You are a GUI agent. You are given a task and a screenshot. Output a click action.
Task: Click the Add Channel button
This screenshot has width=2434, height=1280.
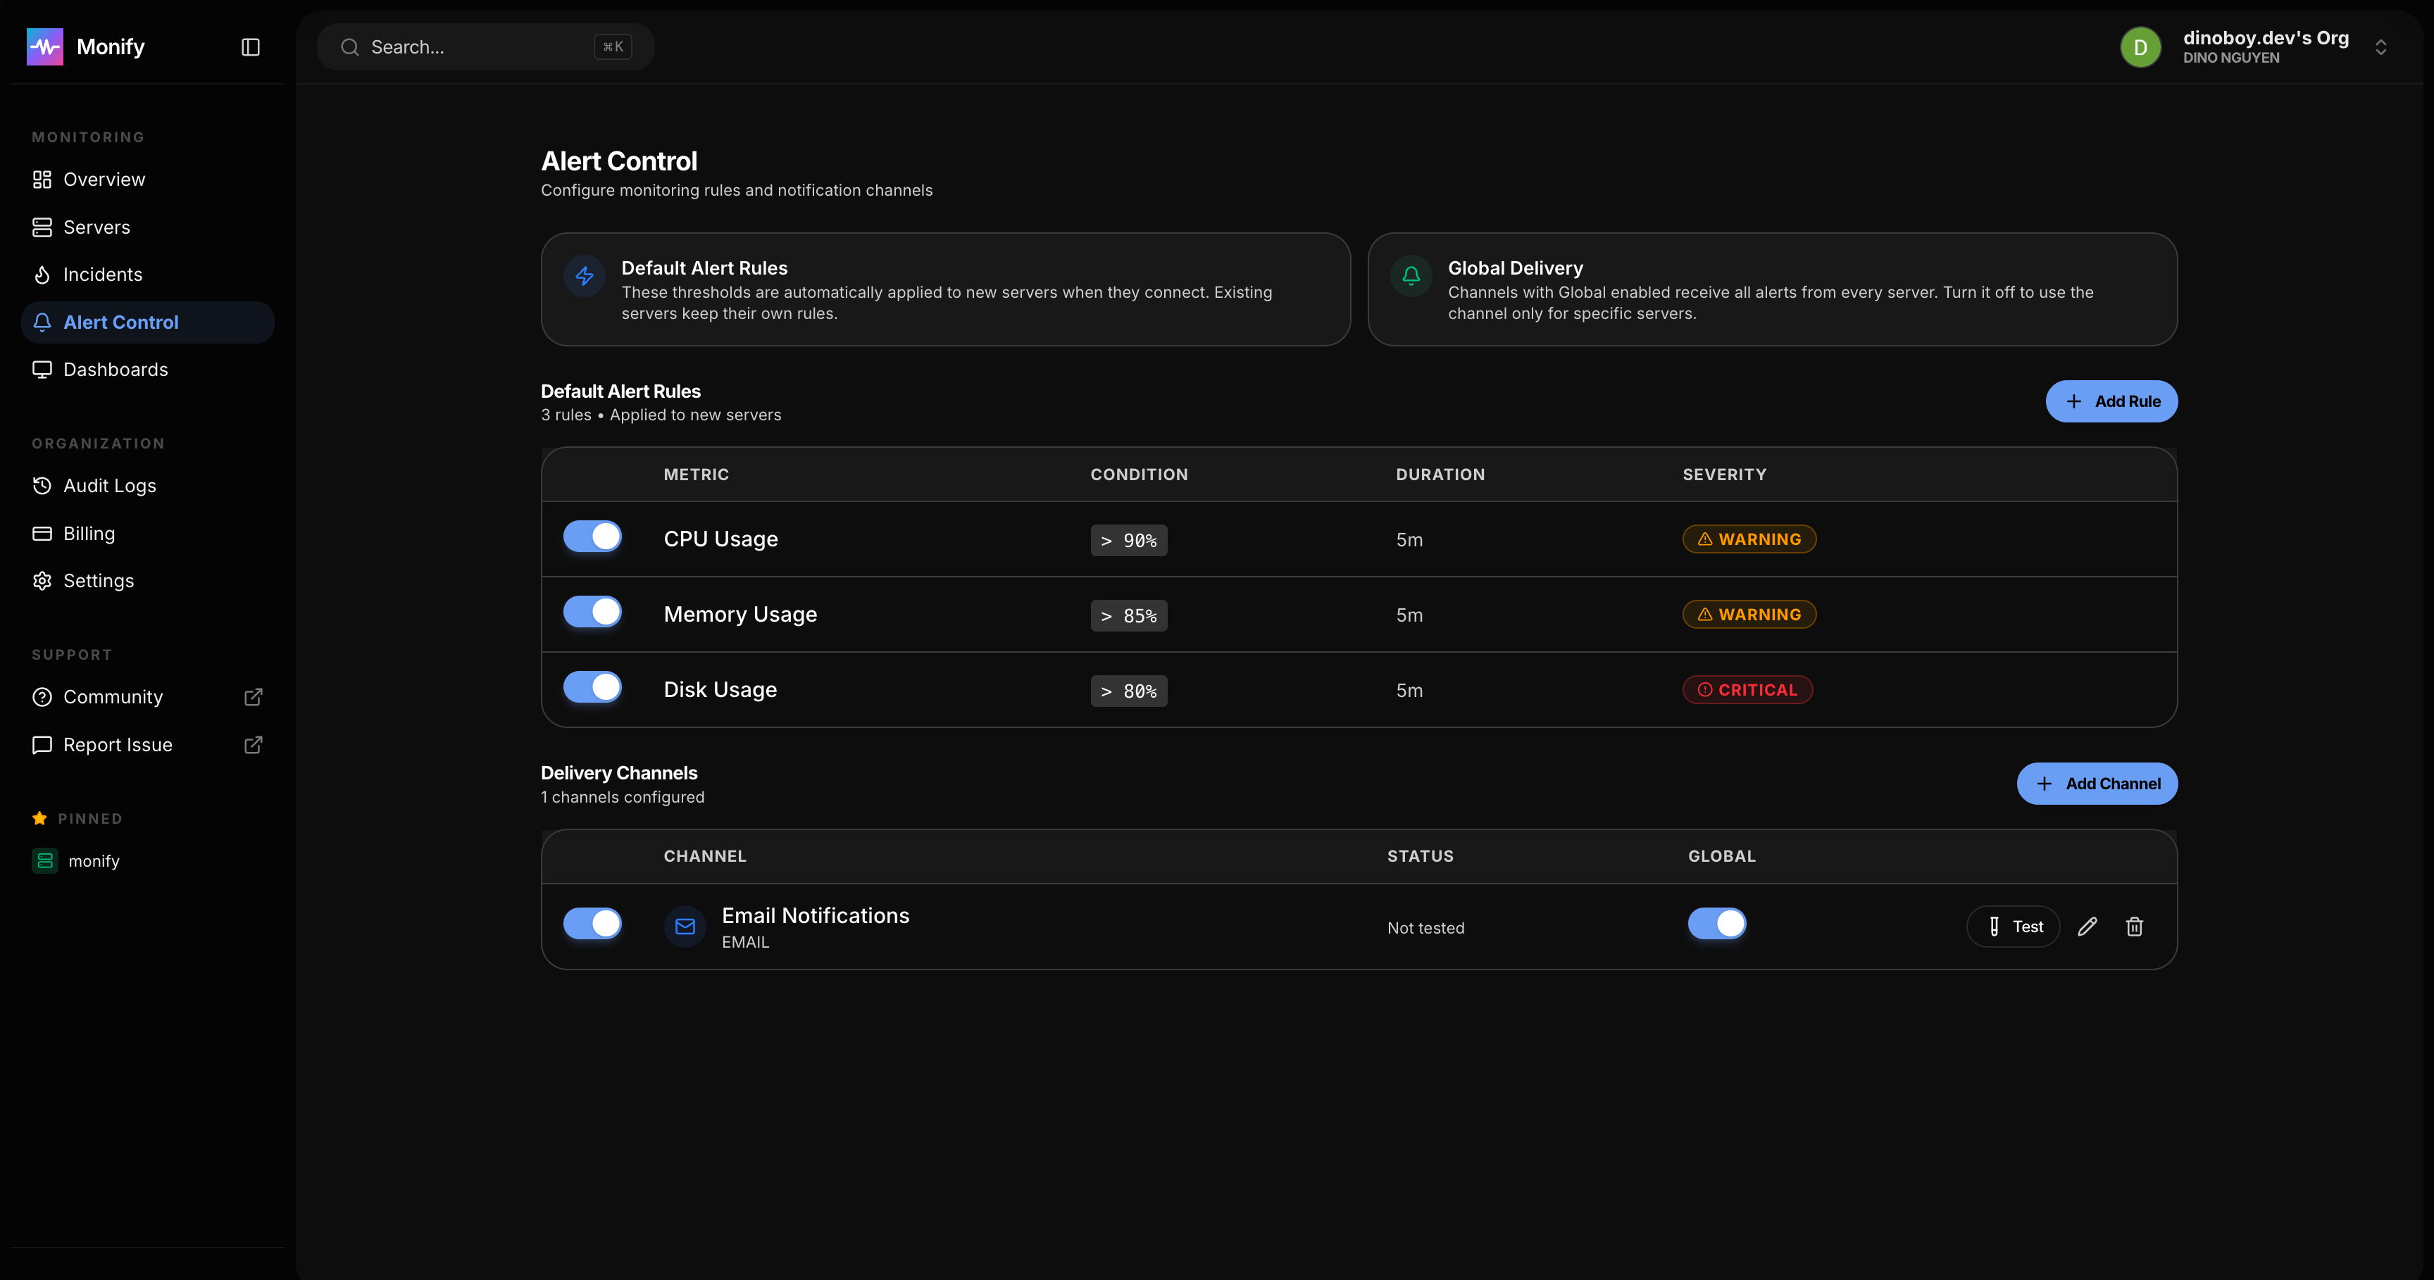pos(2097,784)
